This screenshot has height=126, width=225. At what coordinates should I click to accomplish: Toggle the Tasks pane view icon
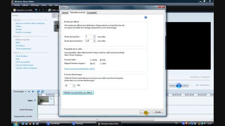click(54, 16)
